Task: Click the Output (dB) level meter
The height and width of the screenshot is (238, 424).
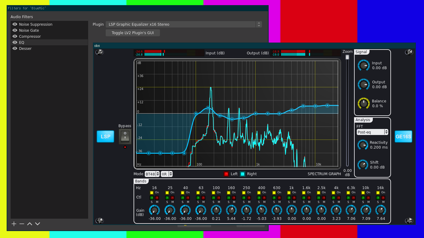Action: tap(305, 53)
